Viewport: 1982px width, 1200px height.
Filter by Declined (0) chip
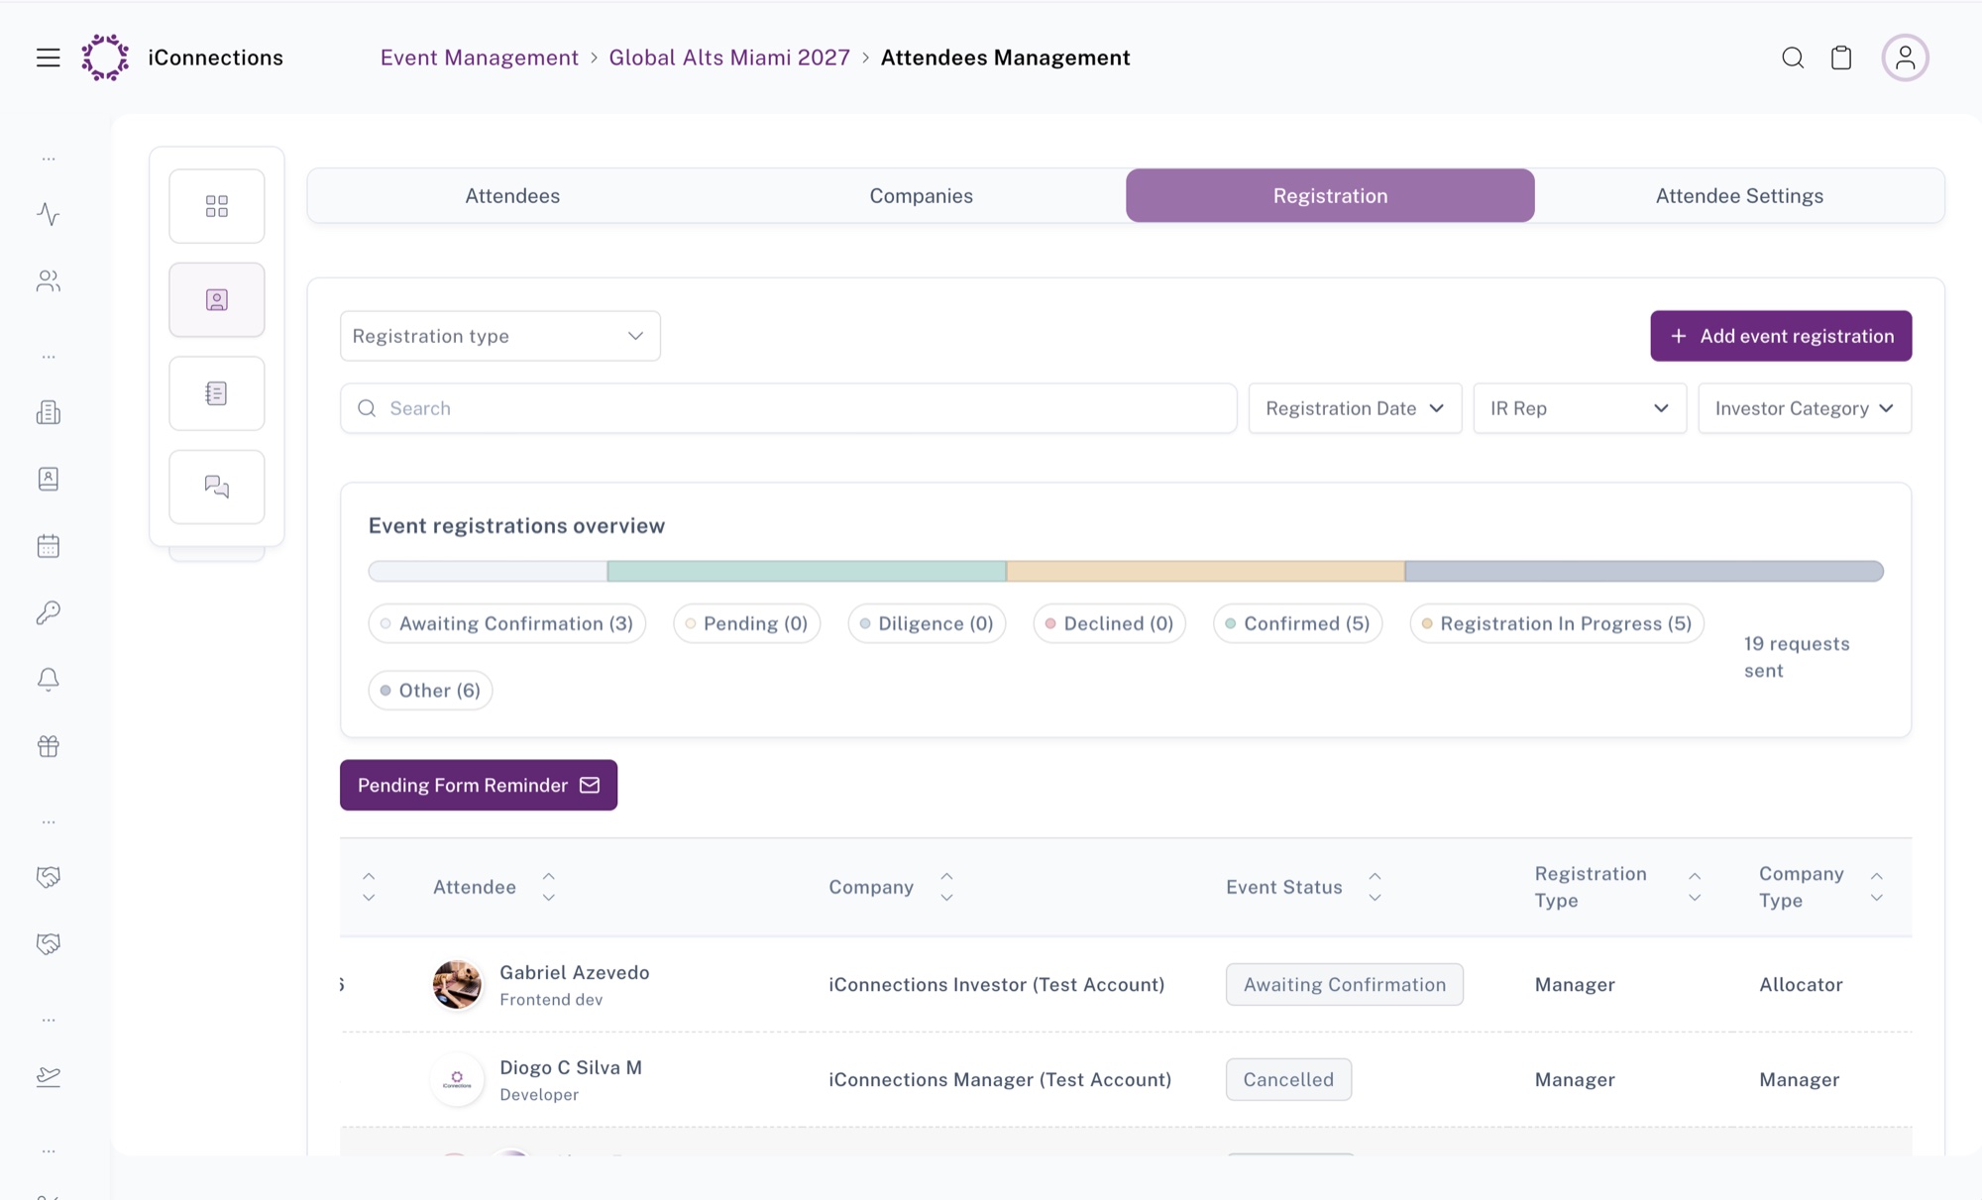coord(1110,623)
